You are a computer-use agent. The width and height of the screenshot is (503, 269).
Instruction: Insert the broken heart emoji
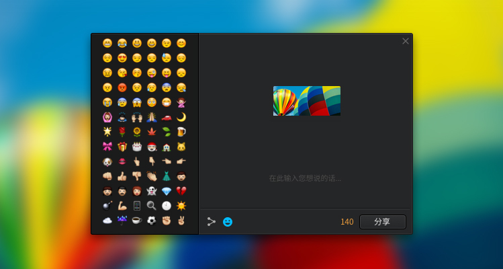181,191
